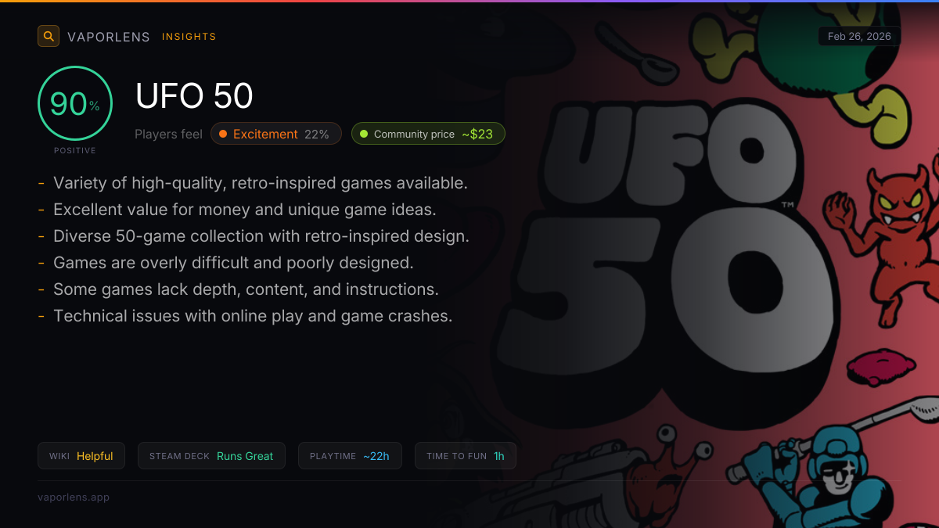
Task: Click the Excitement 22% sentiment pill
Action: point(276,134)
